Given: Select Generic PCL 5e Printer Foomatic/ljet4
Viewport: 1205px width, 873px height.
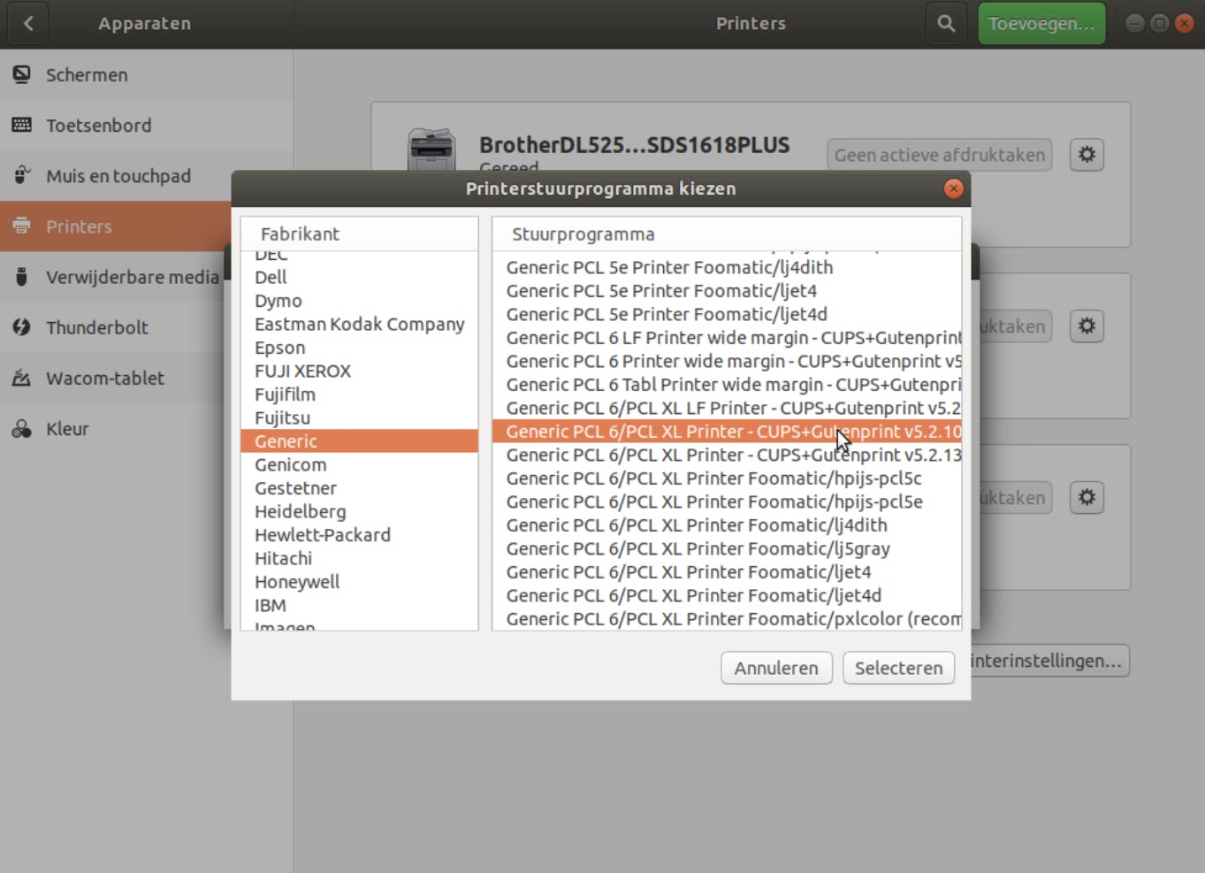Looking at the screenshot, I should pos(727,291).
